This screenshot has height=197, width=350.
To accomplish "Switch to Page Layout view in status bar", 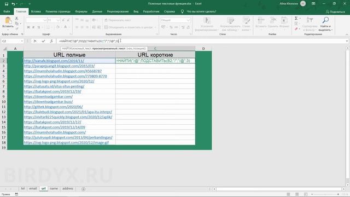I will [x=297, y=194].
